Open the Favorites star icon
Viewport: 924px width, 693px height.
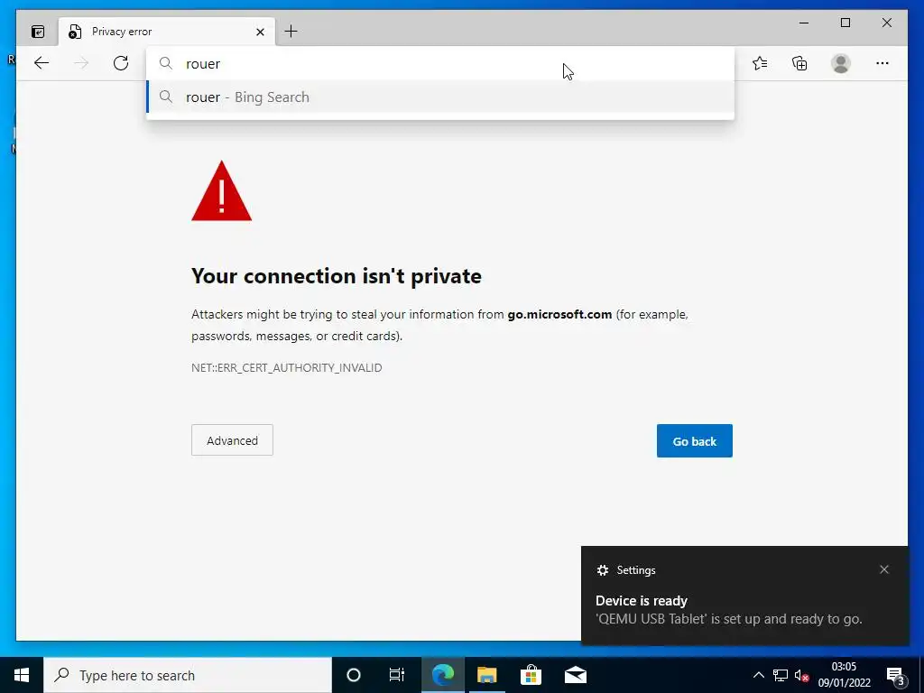coord(760,63)
